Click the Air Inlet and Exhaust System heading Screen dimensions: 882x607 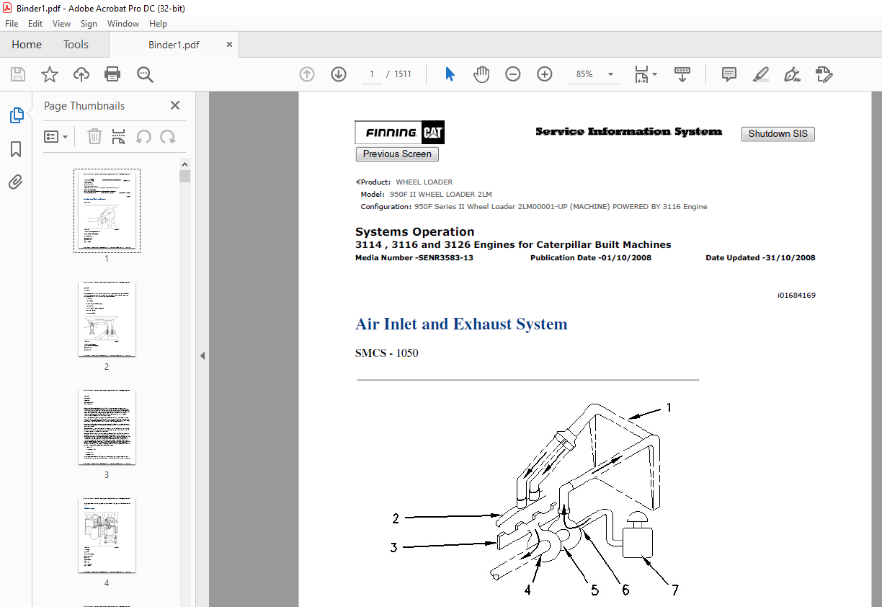[x=461, y=324]
